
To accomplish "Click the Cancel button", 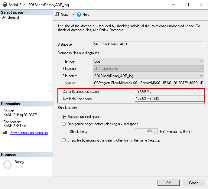I will coord(194,183).
